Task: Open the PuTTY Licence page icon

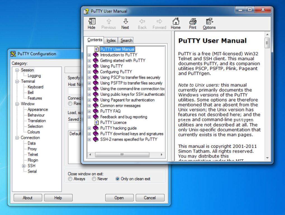Action: [97, 122]
